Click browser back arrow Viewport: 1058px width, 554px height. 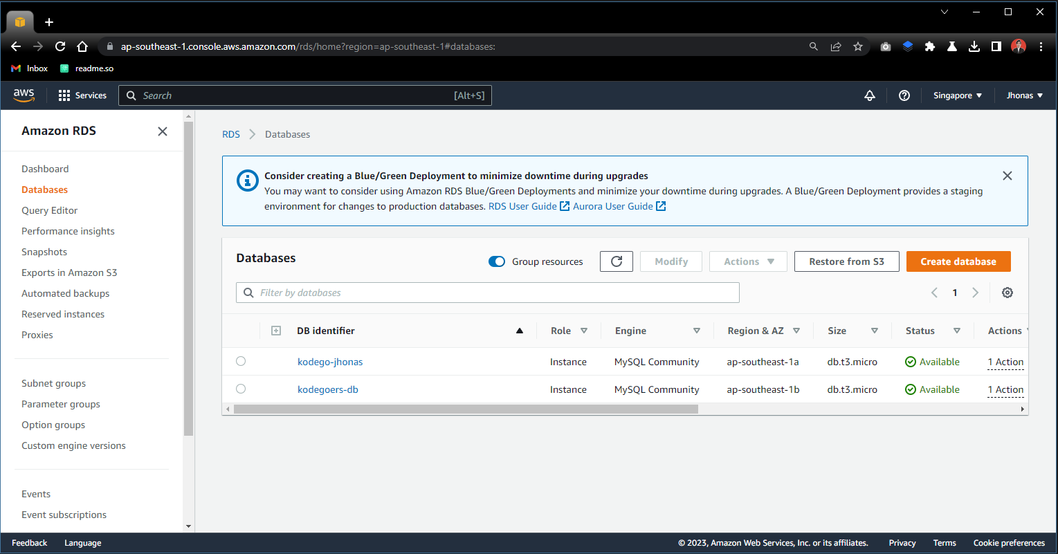tap(16, 46)
